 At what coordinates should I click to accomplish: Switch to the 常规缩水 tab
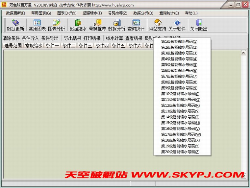[x=34, y=46]
